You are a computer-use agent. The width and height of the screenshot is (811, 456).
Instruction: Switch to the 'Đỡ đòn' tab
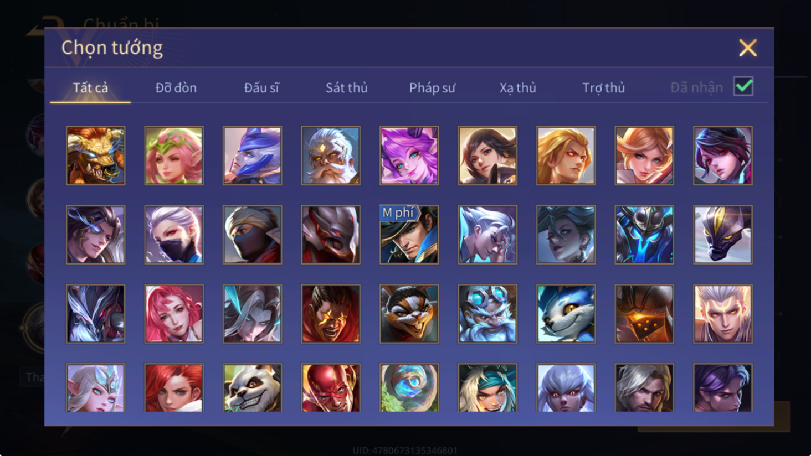tap(176, 87)
